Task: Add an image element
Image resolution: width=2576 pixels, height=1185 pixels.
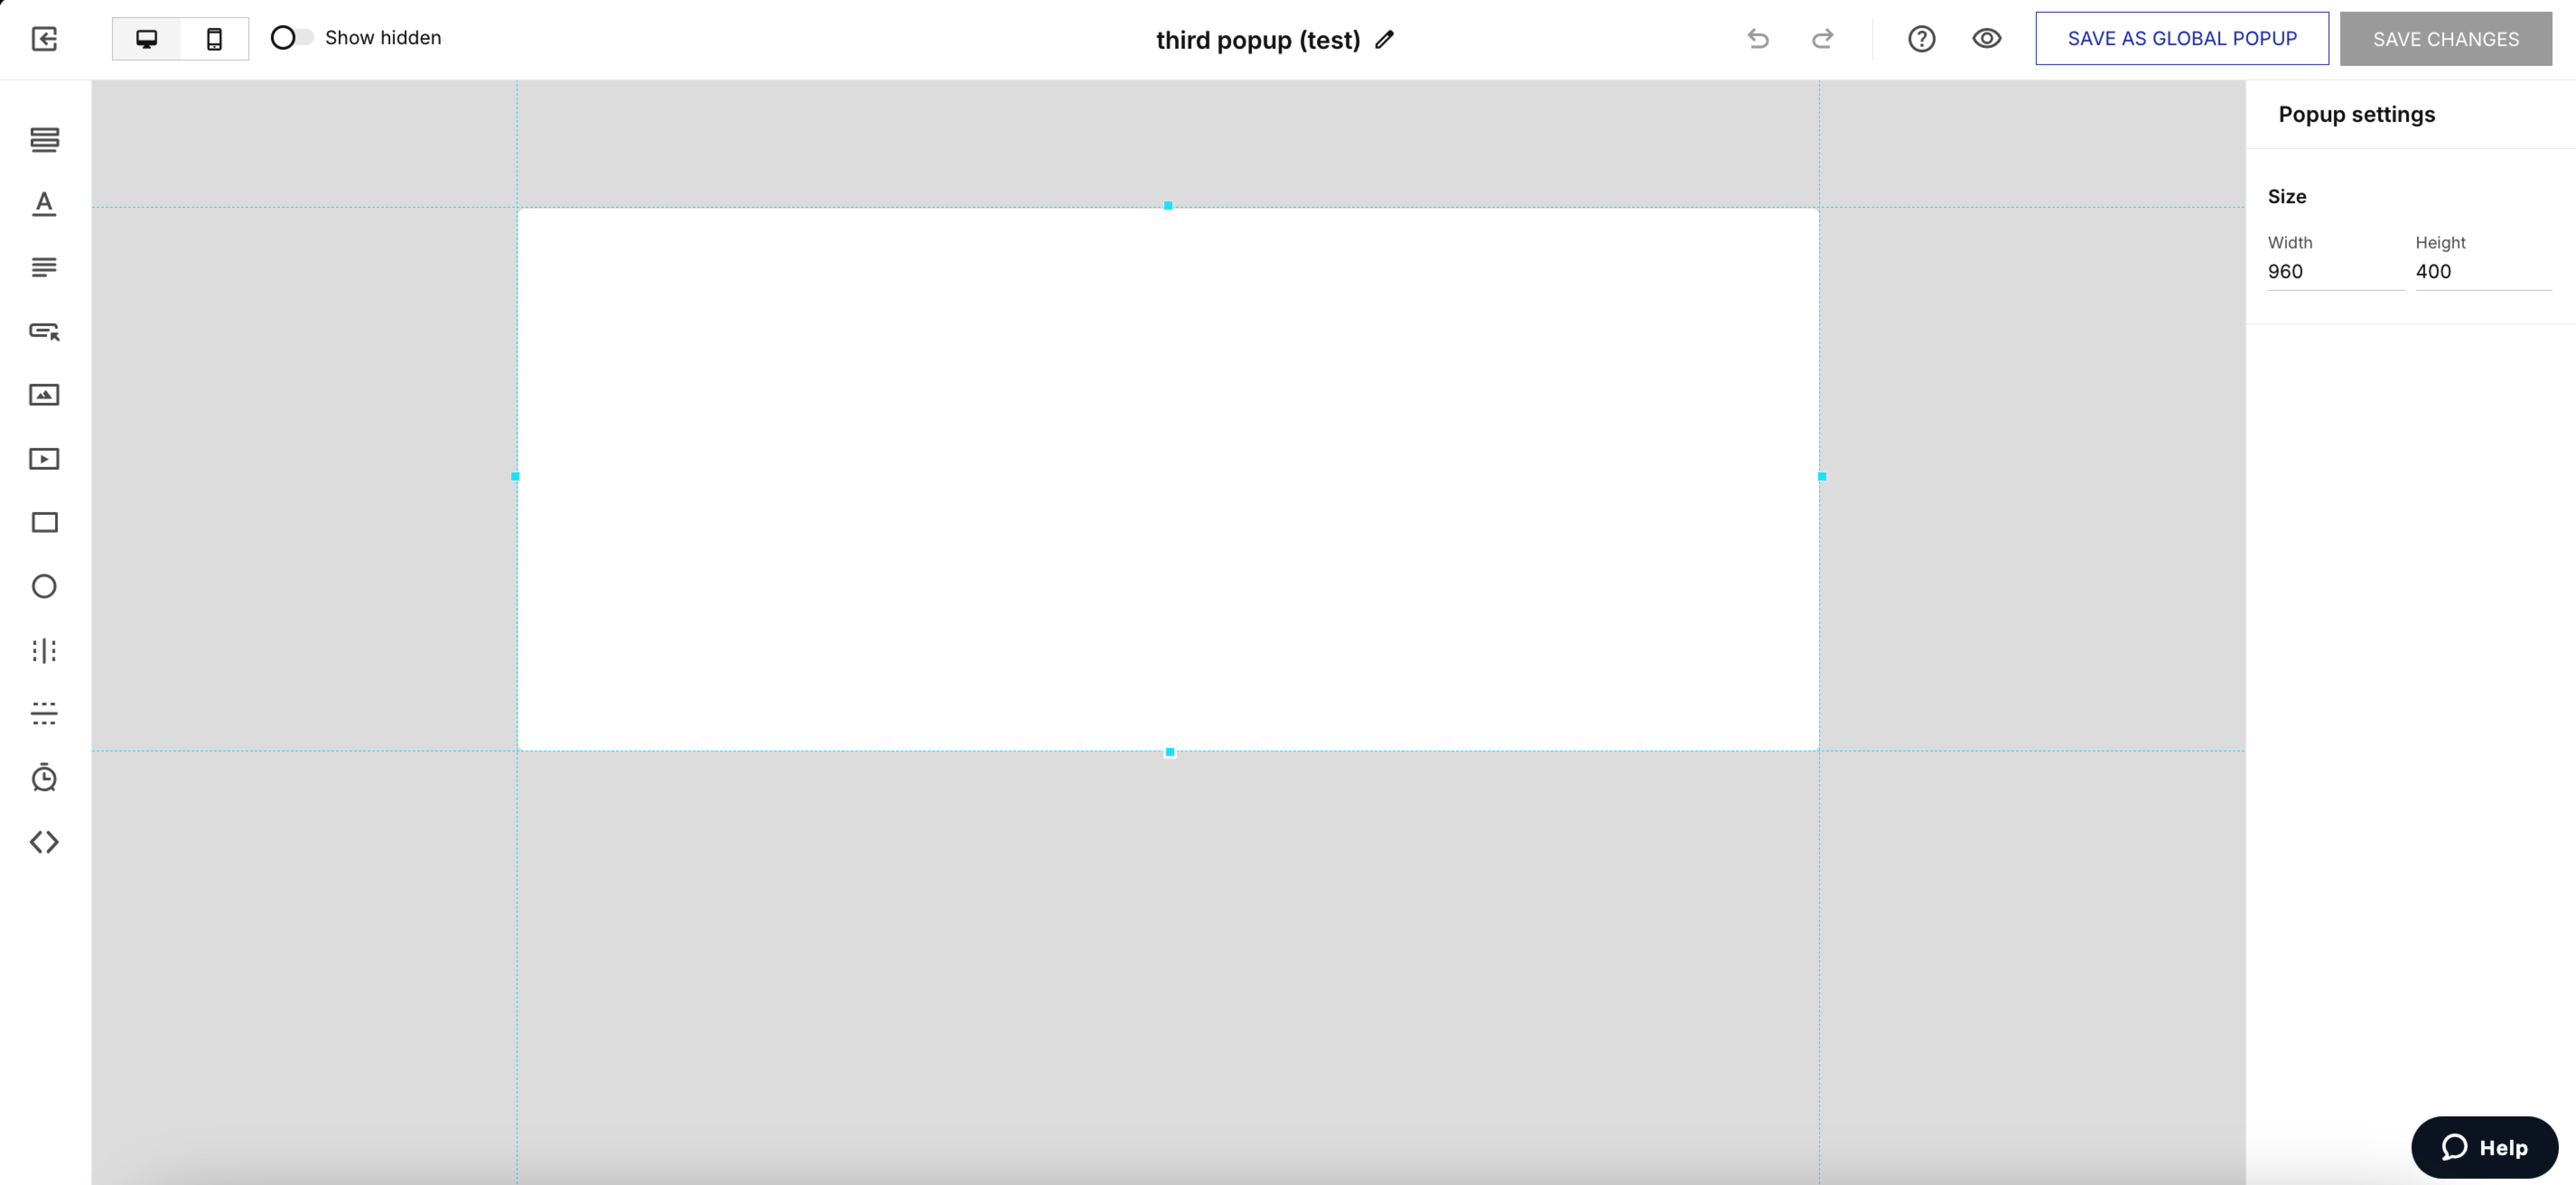Action: click(44, 395)
